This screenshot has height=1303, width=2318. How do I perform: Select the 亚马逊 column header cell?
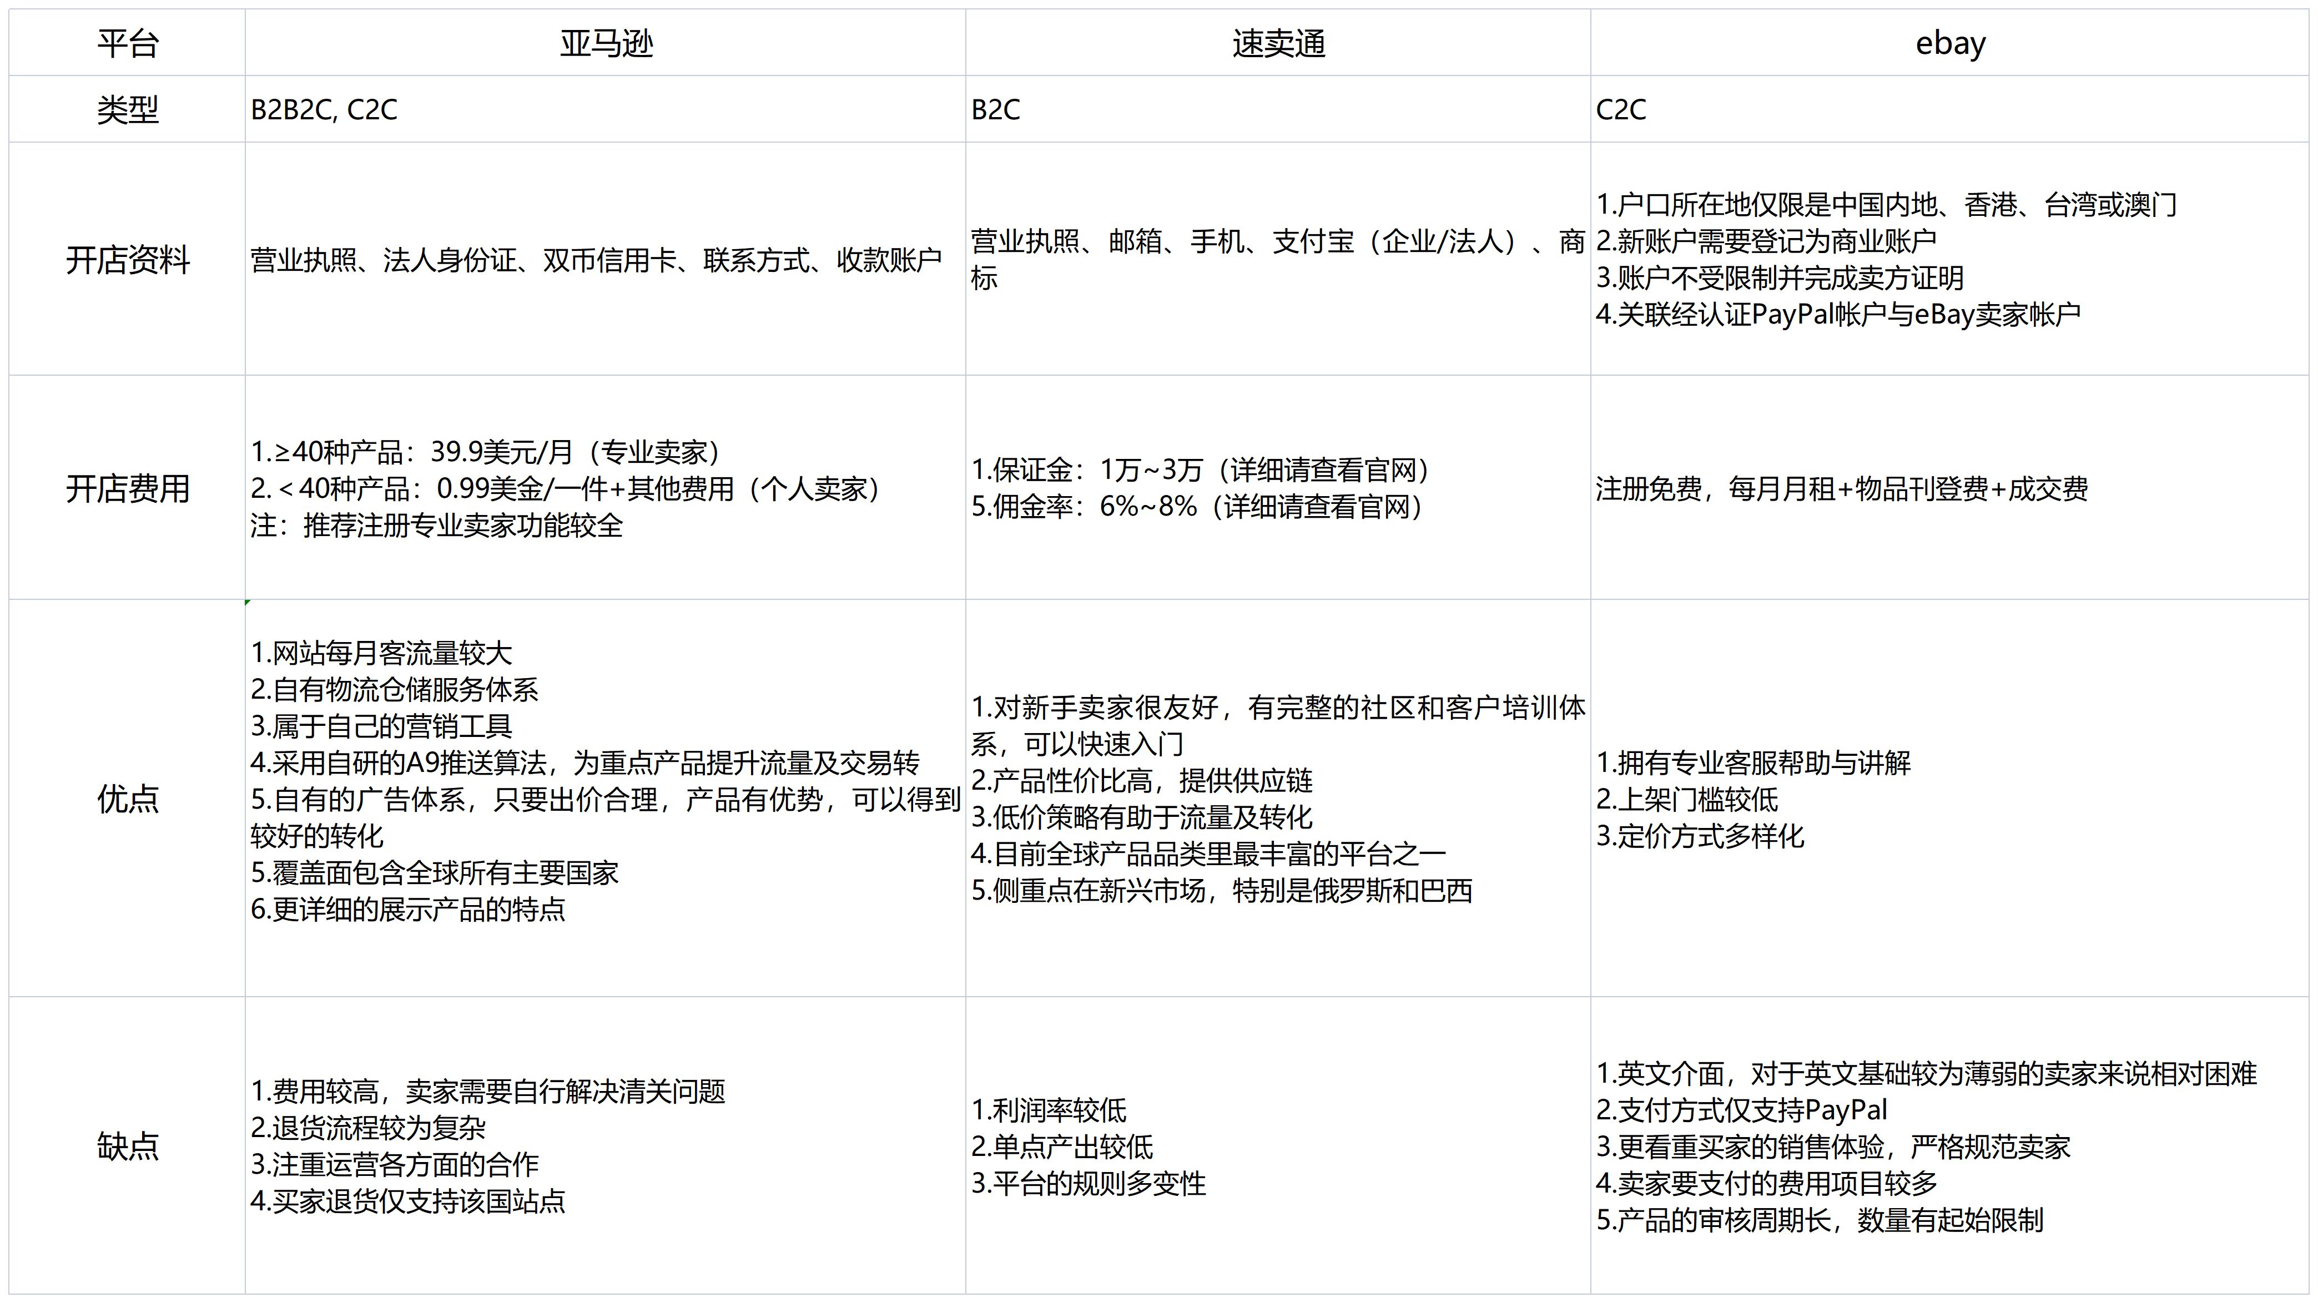[x=604, y=42]
